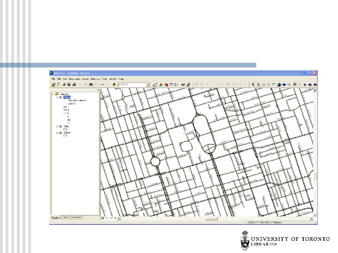Screen dimensions: 338x253
Task: Select the Select Elements arrow pointer
Action: 305,85
